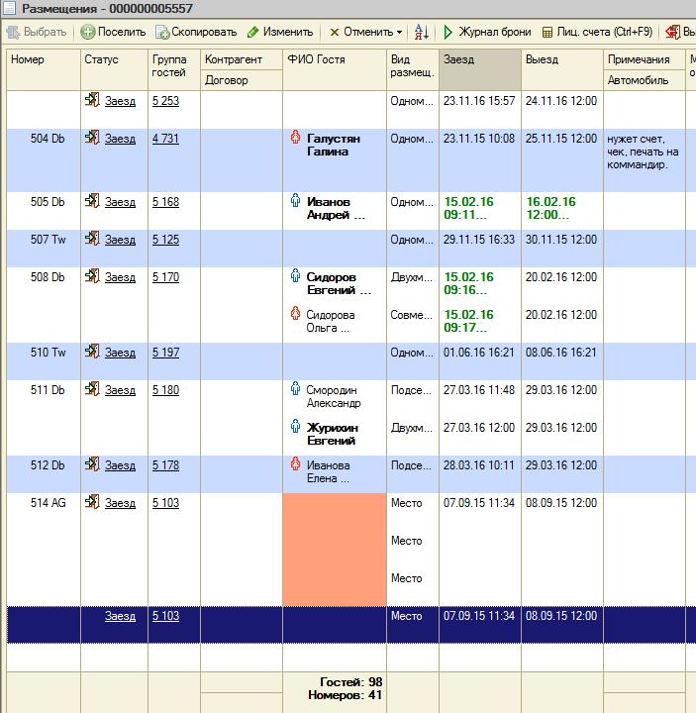Open Журнал брони
The width and height of the screenshot is (696, 713).
[x=487, y=32]
